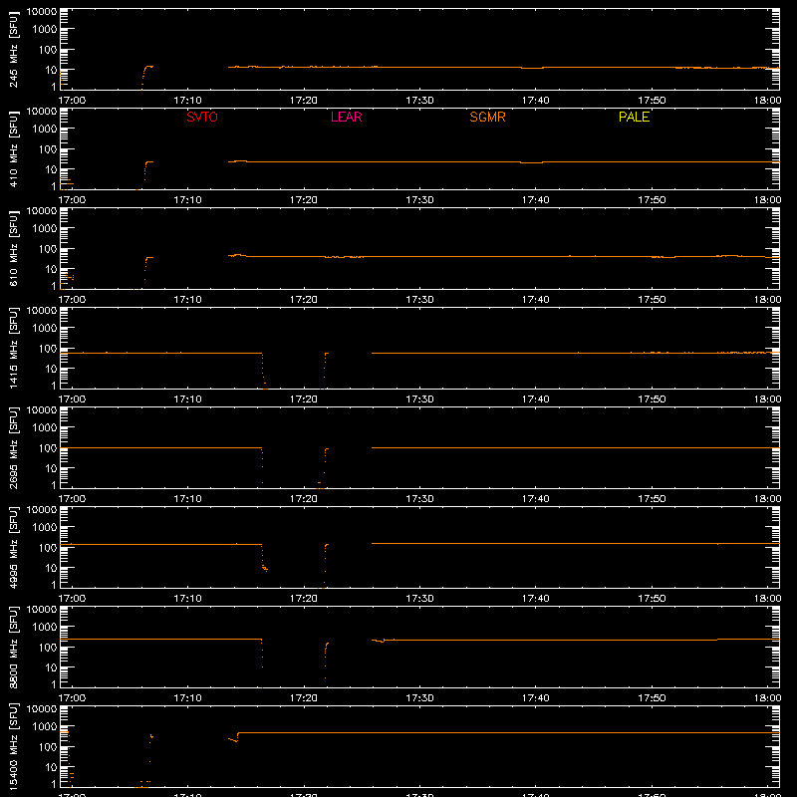Click 17:30 tick label under 1415 MHz plot

tap(419, 399)
